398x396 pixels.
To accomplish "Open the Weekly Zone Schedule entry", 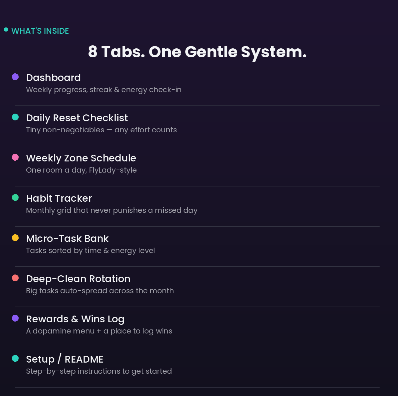I will click(81, 158).
